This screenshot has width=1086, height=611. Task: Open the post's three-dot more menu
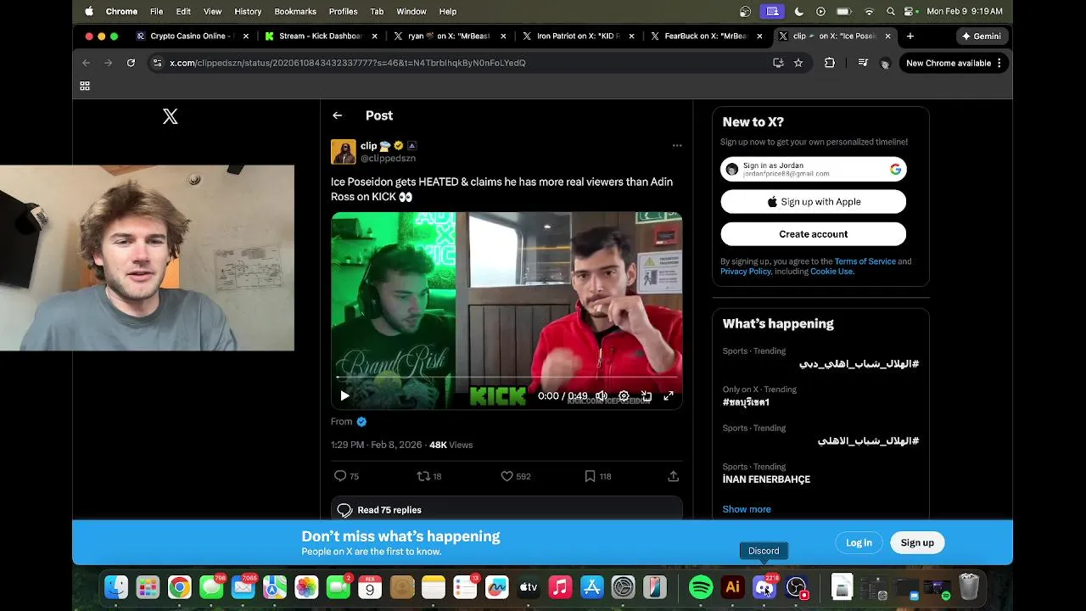[x=677, y=146]
